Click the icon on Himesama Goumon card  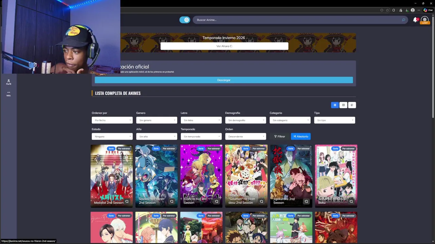click(x=261, y=201)
